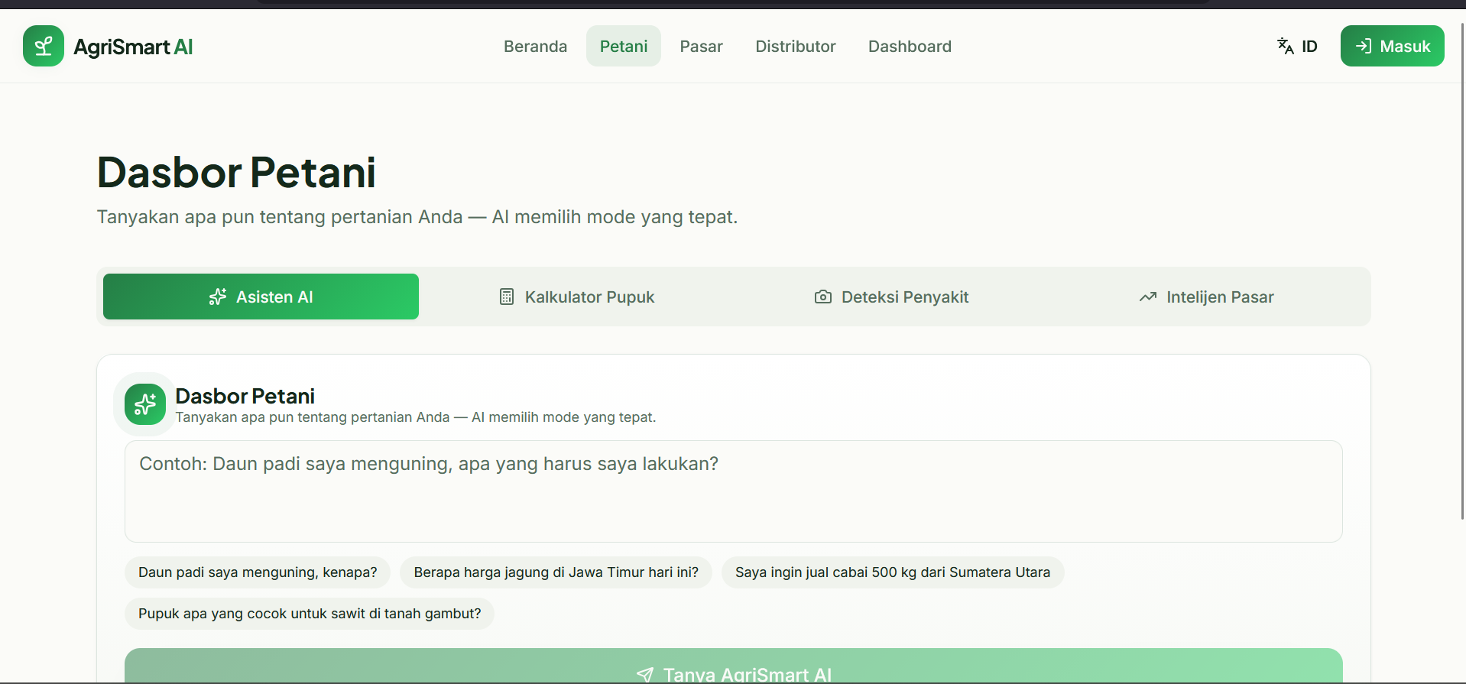Viewport: 1466px width, 684px height.
Task: Select the Asisten AI tab
Action: [261, 297]
